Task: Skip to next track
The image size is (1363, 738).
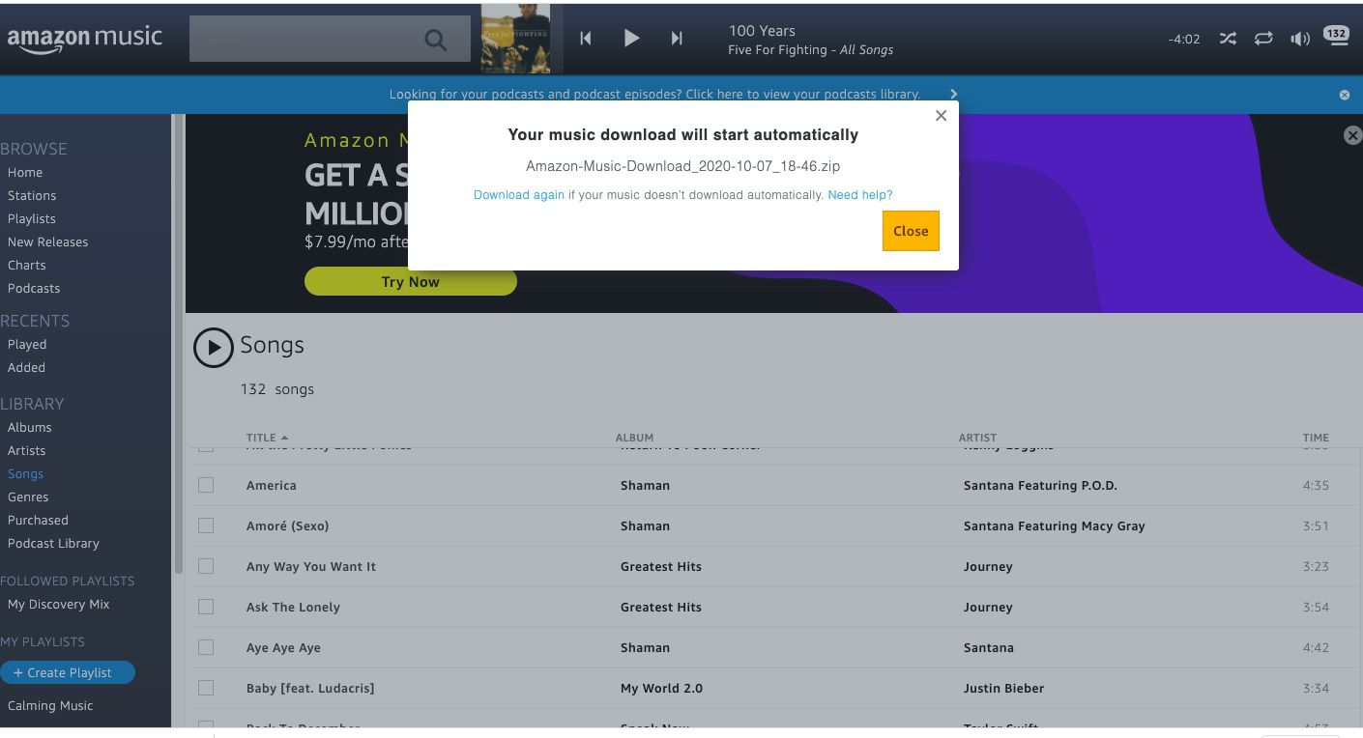Action: click(x=677, y=39)
